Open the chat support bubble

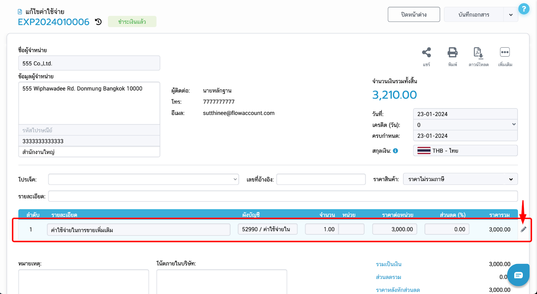[x=518, y=275]
